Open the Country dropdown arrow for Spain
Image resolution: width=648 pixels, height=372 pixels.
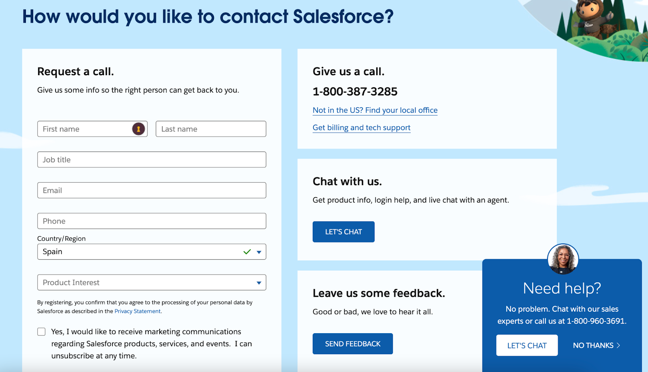pyautogui.click(x=259, y=252)
